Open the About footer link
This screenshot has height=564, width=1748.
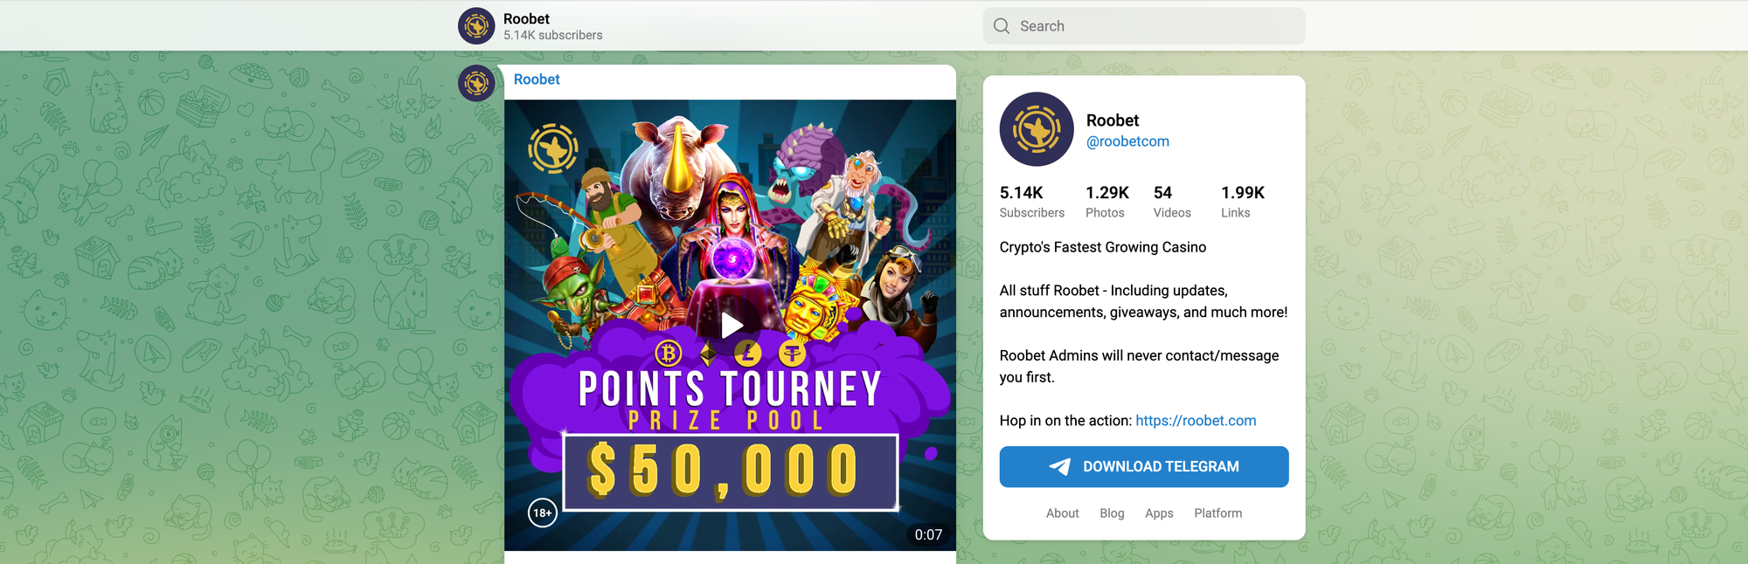pyautogui.click(x=1063, y=513)
